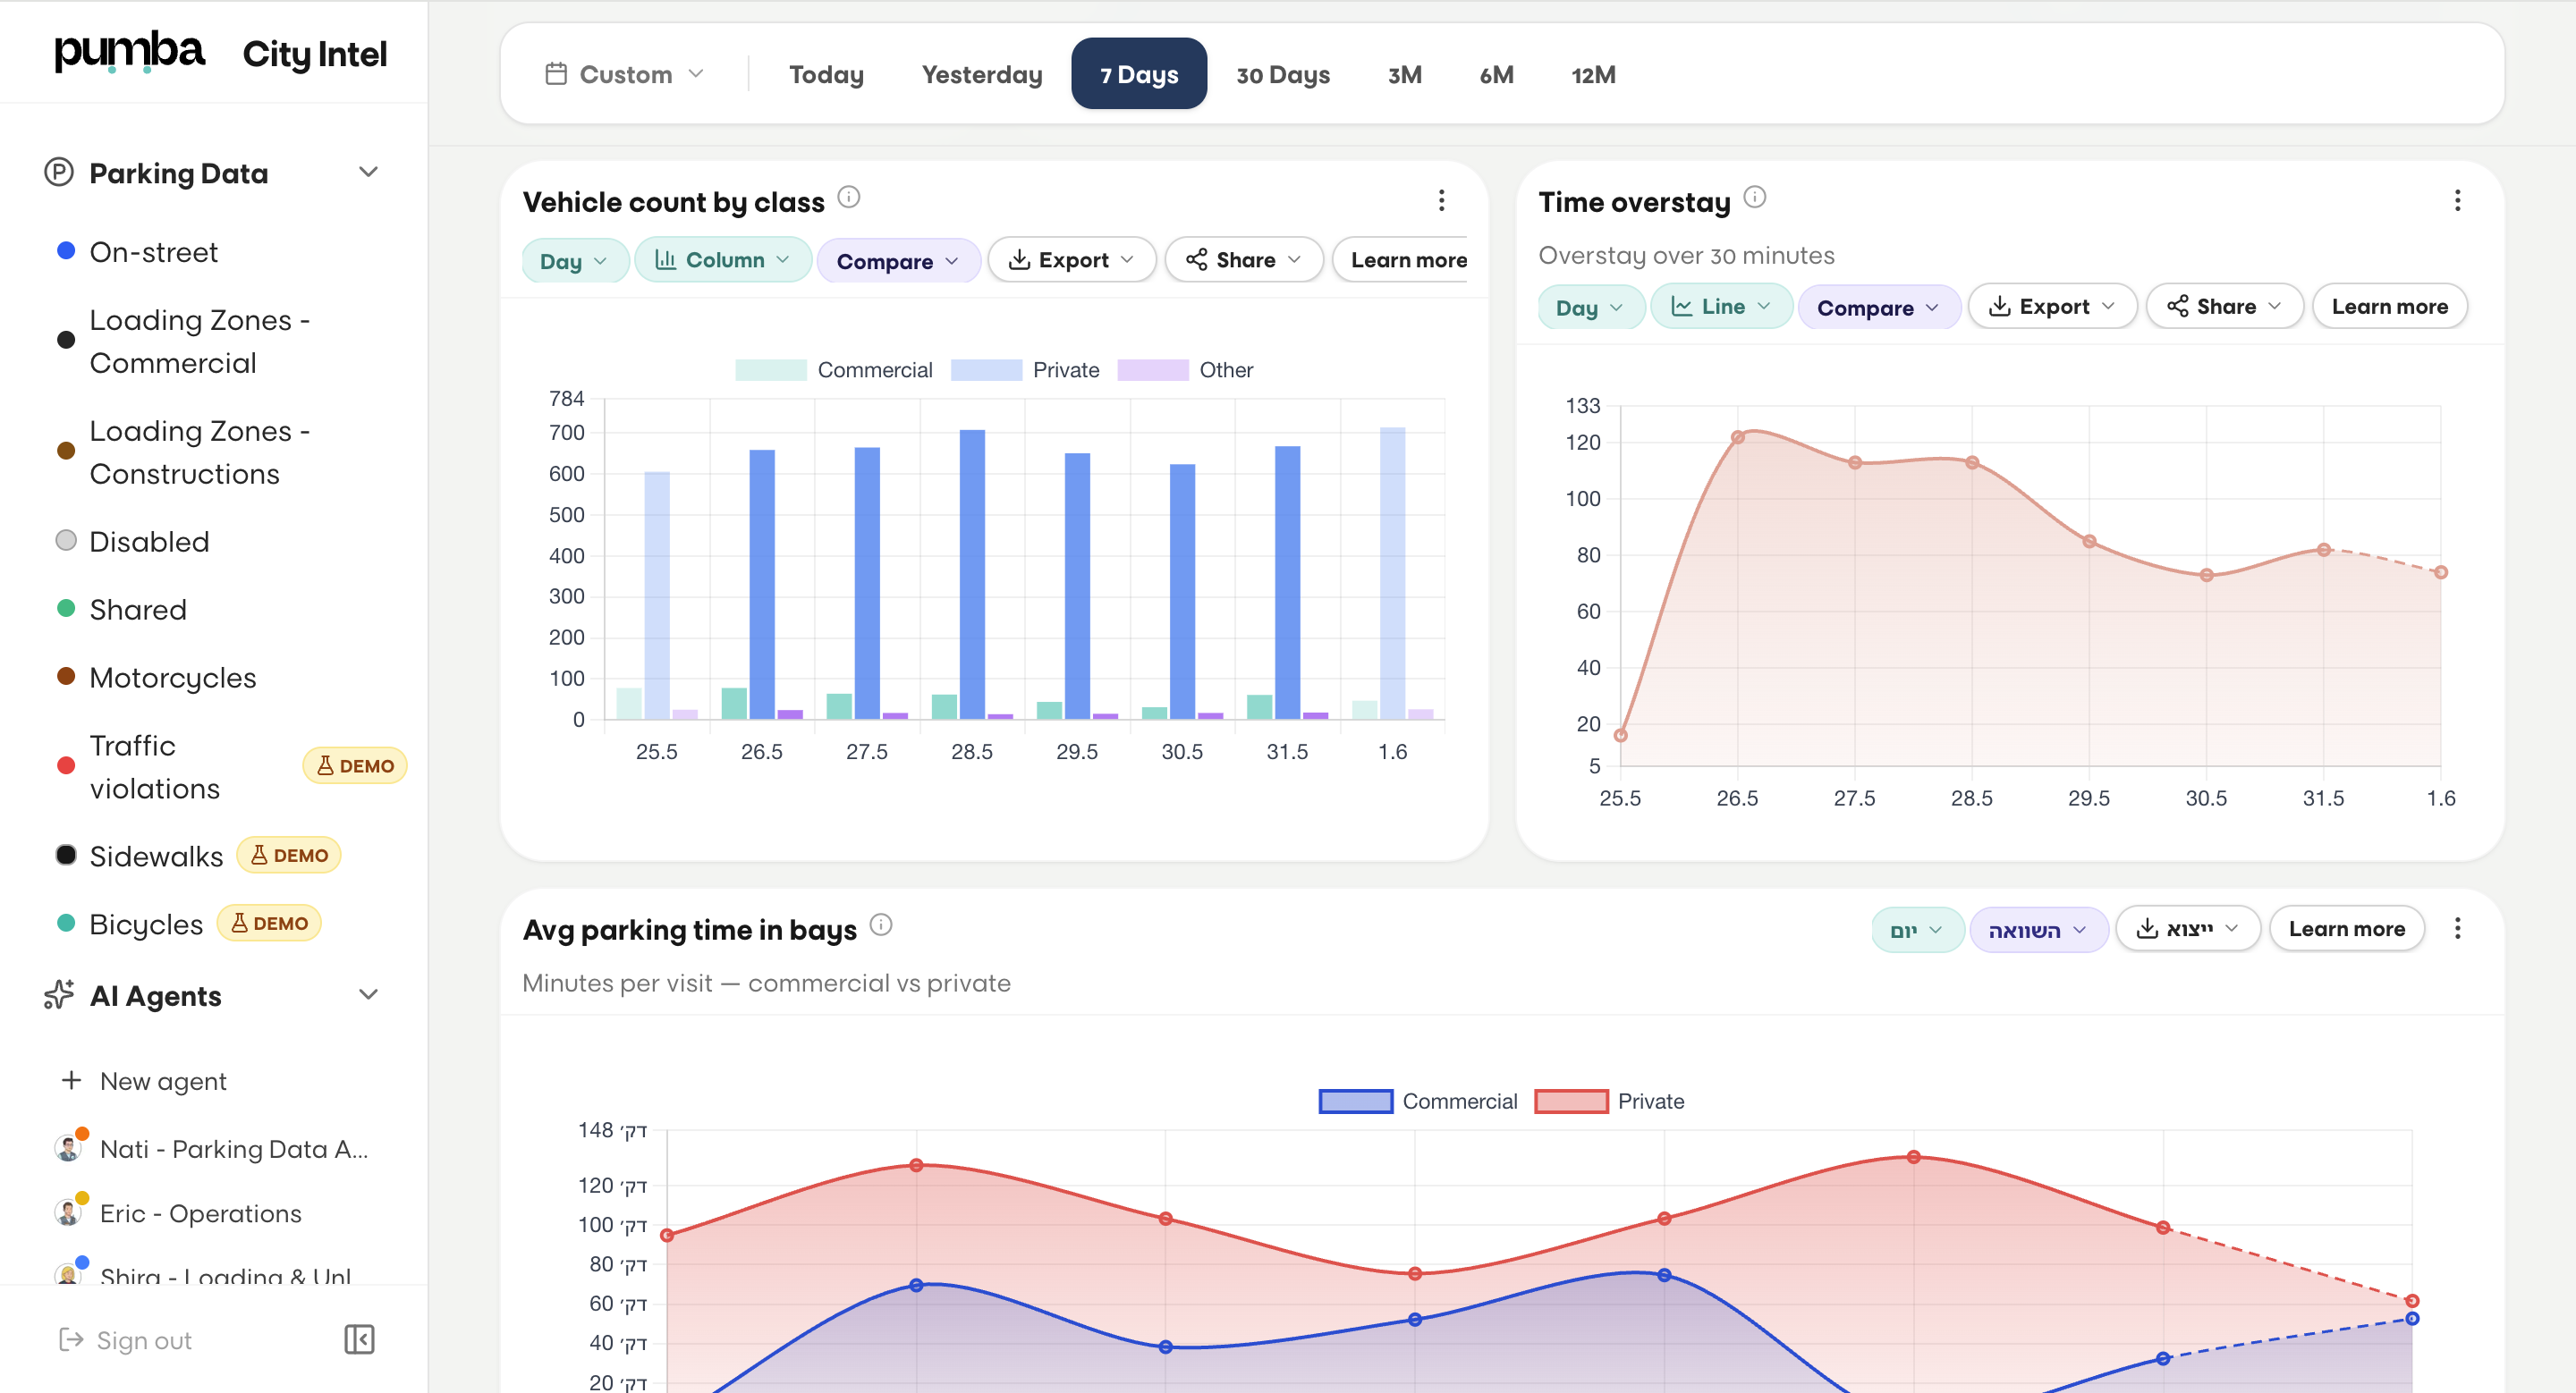This screenshot has height=1393, width=2576.
Task: Click the Pumba logo
Action: 129,51
